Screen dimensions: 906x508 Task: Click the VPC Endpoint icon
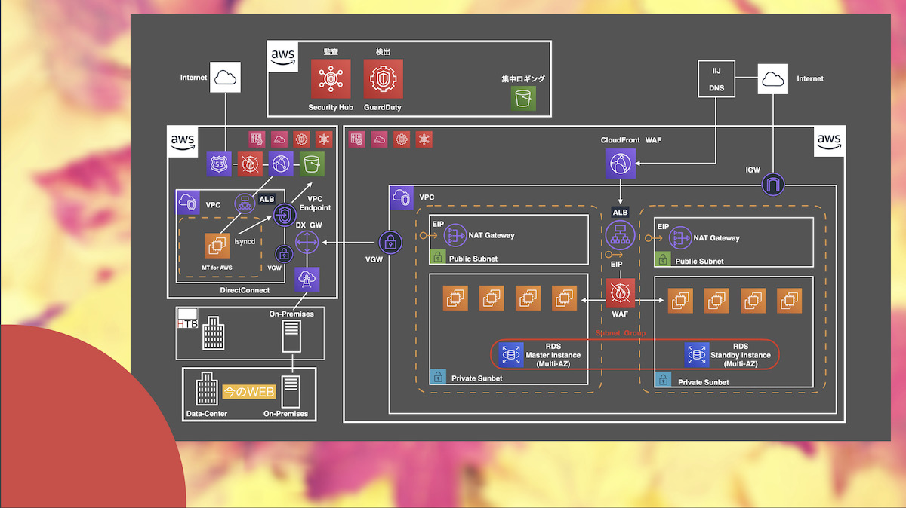click(285, 216)
